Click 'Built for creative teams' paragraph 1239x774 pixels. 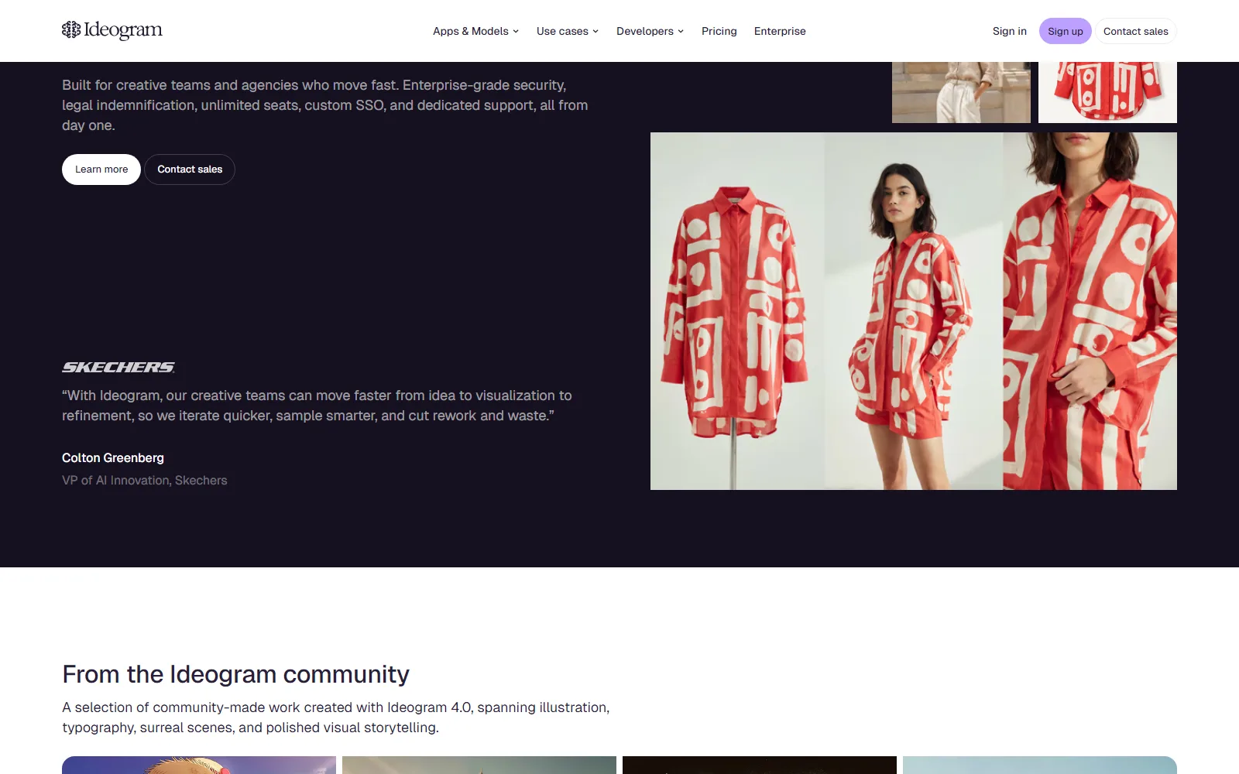(325, 105)
